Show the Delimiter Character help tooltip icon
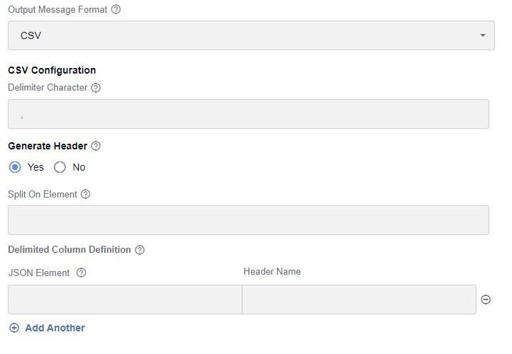 click(96, 88)
